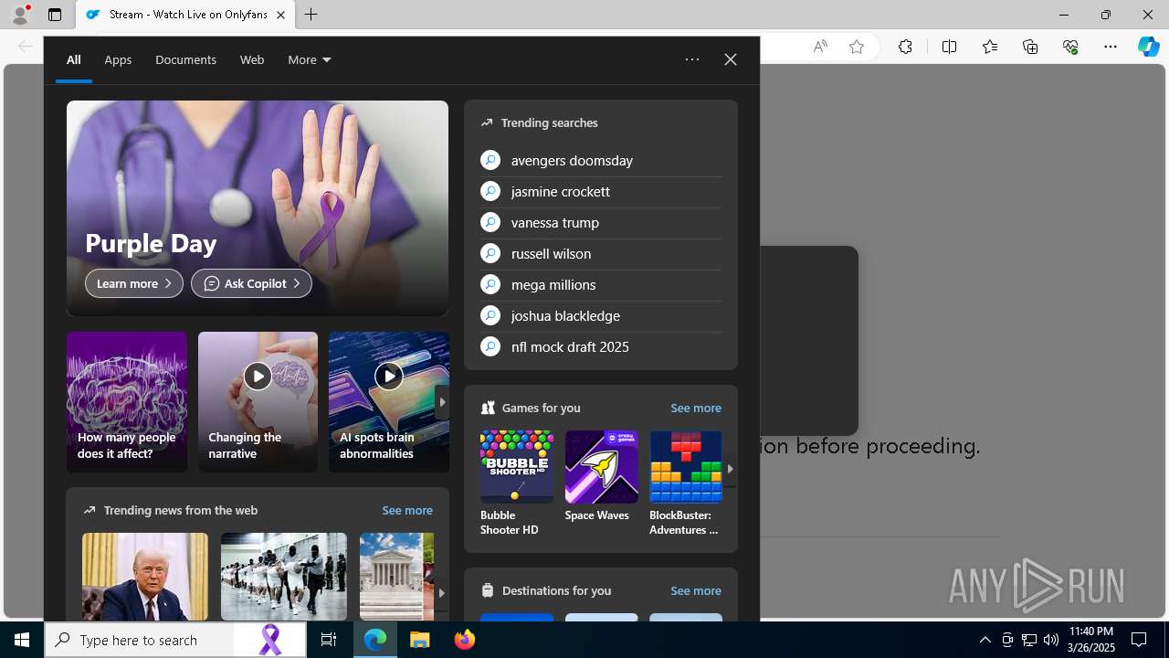
Task: Click the purple ribbon search highlight icon
Action: pyautogui.click(x=270, y=640)
